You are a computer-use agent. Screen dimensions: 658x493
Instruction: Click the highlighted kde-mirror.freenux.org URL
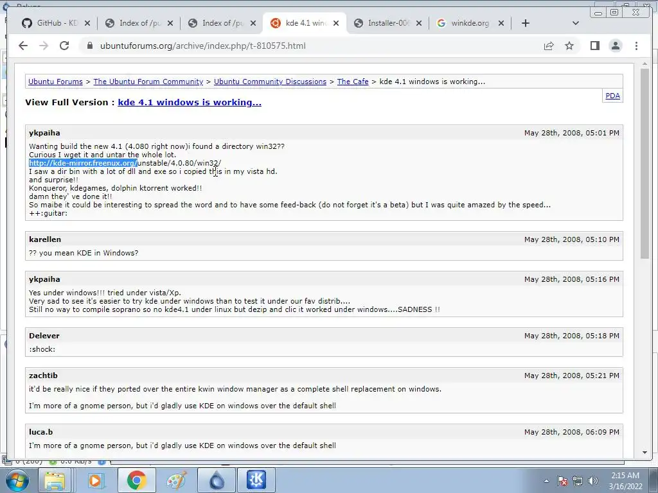pyautogui.click(x=83, y=163)
